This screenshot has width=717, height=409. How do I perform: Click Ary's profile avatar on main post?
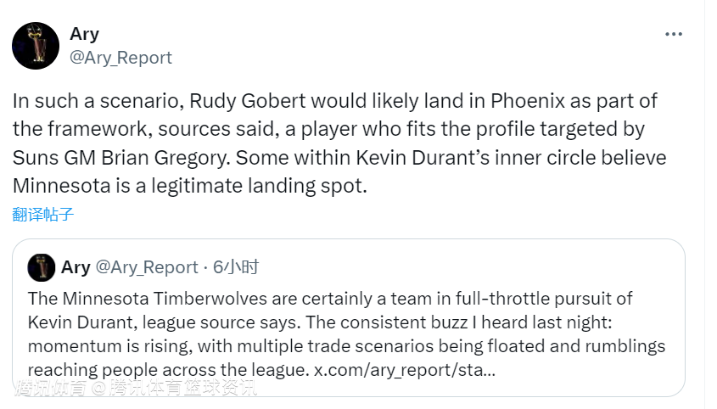pyautogui.click(x=36, y=46)
